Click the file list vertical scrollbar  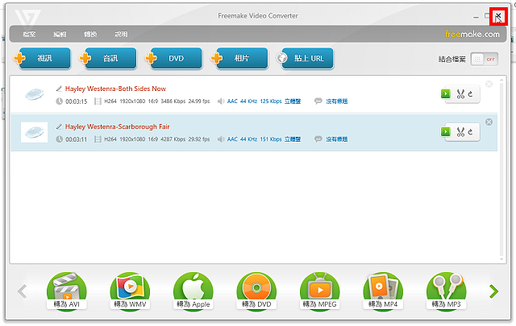coord(501,170)
